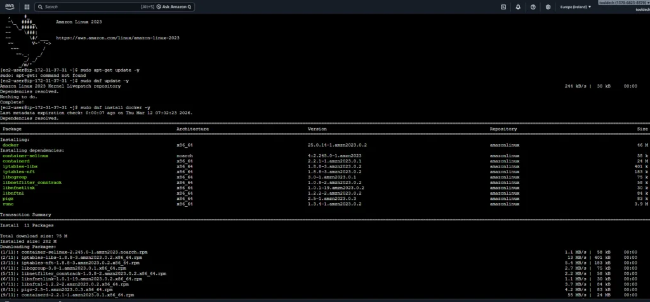The width and height of the screenshot is (650, 302).
Task: Open the CloudShell terminal icon
Action: (503, 7)
